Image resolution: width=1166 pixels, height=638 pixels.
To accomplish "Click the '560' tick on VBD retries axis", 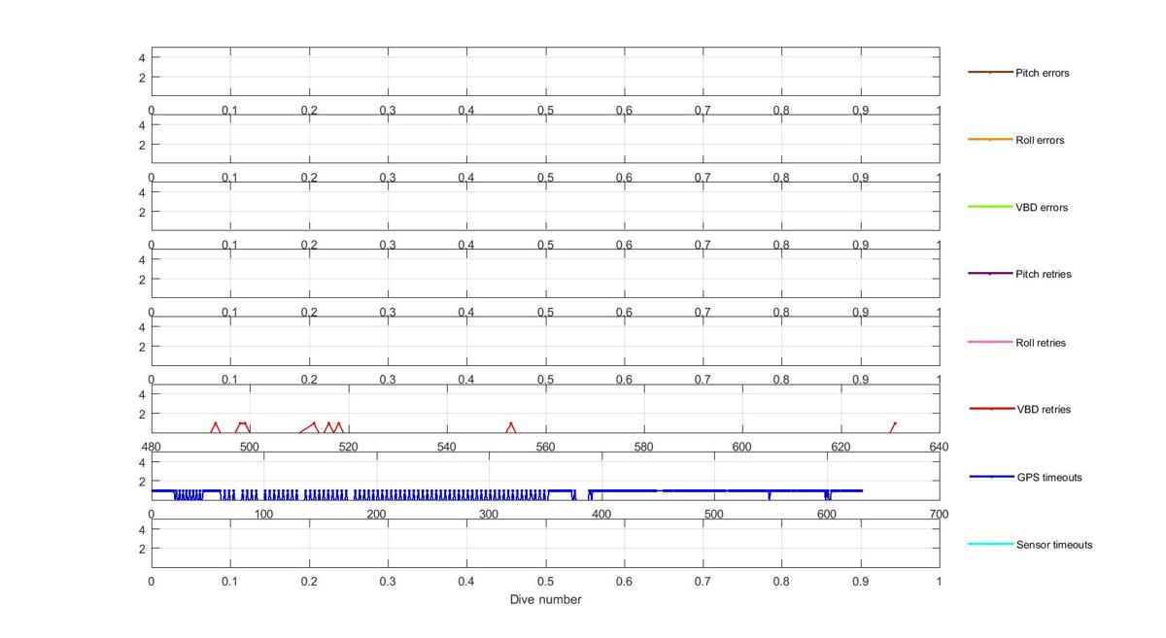I will click(x=545, y=447).
